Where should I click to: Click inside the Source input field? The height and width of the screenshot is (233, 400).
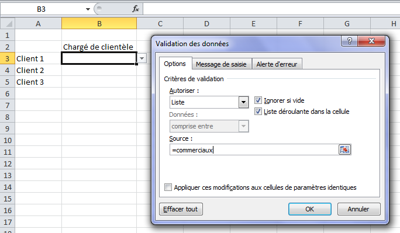click(x=254, y=149)
